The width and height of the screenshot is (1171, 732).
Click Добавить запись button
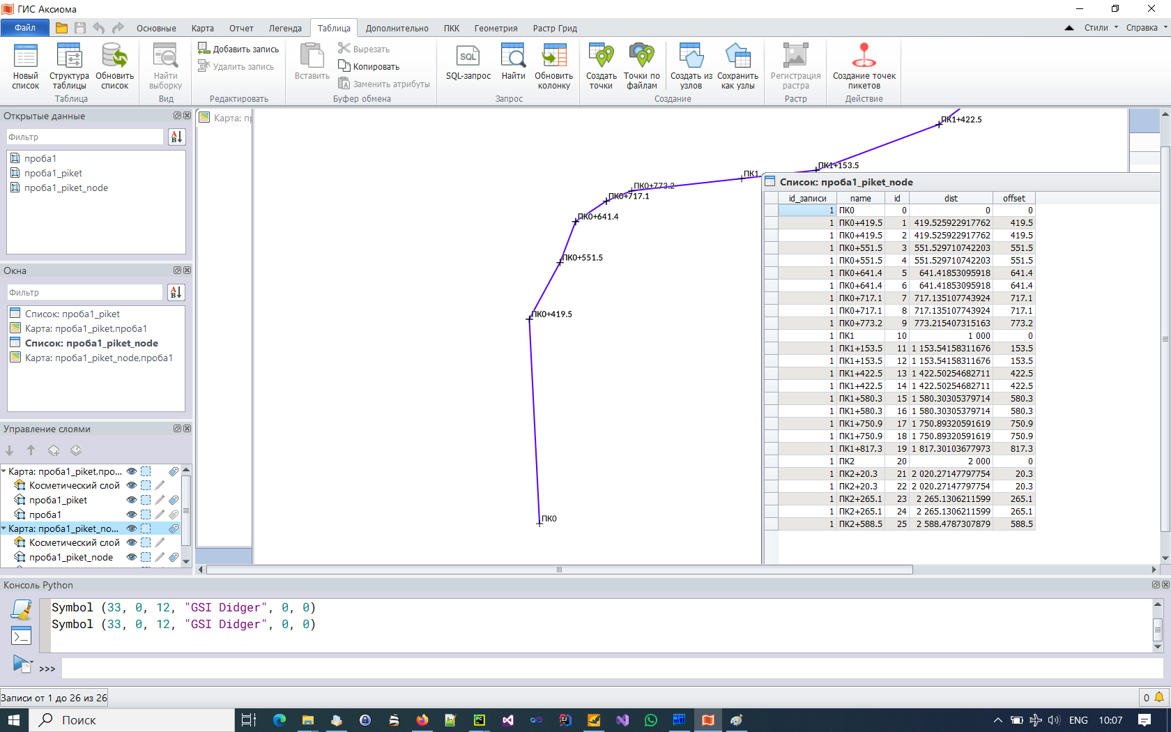[238, 49]
